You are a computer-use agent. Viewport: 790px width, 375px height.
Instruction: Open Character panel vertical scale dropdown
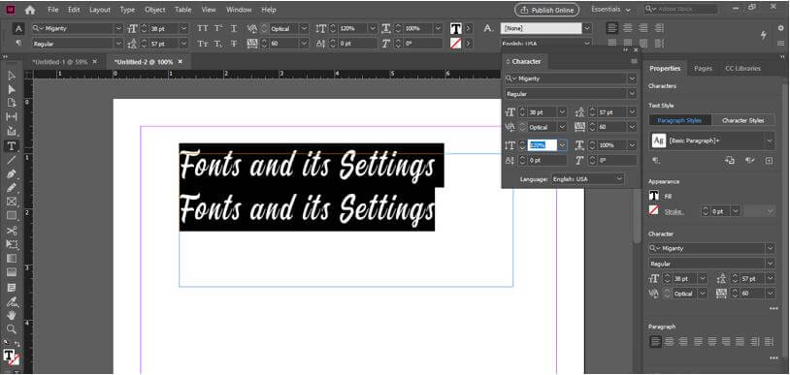pyautogui.click(x=563, y=145)
